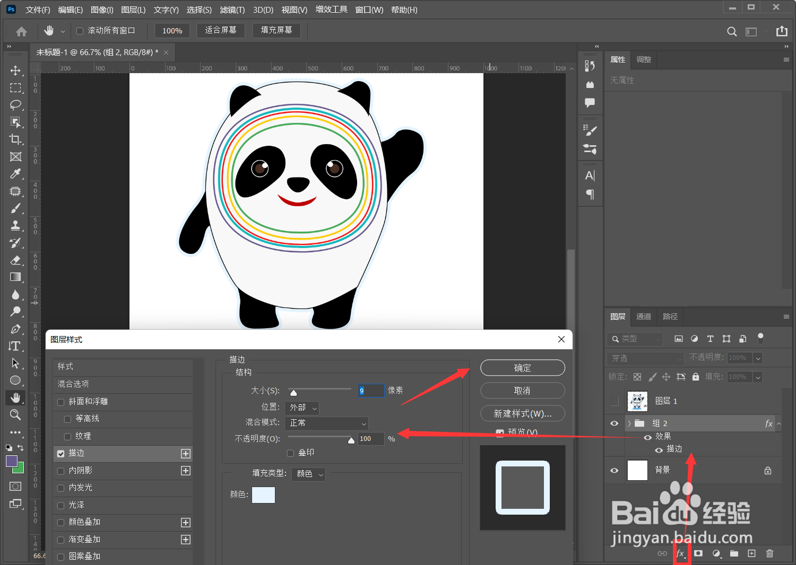Expand the 组 2 group chevron

[629, 423]
